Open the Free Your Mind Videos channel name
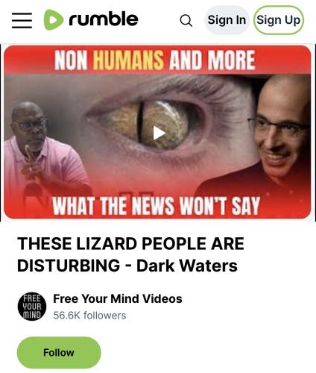The image size is (316, 373). tap(118, 298)
